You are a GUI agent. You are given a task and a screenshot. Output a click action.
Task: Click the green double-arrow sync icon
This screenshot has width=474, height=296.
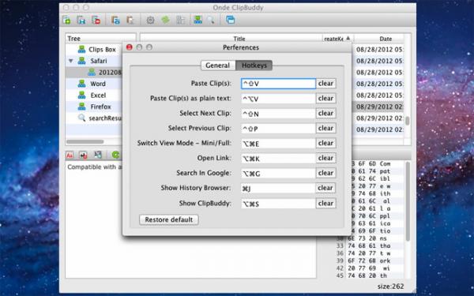pyautogui.click(x=165, y=20)
